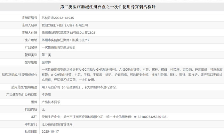Click the date 2025-10-17
Viewport: 224px width, 134px height.
[50, 131]
